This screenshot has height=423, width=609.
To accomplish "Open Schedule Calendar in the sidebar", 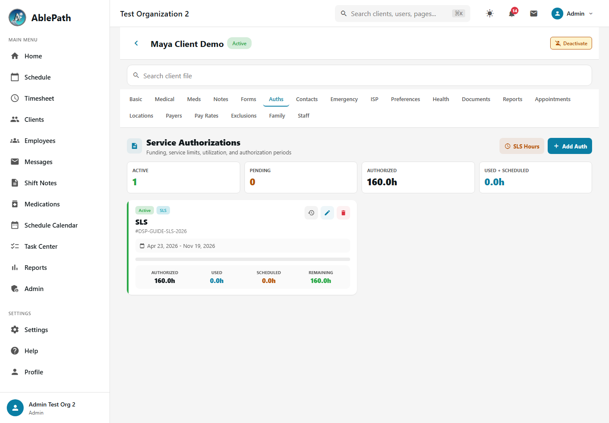I will click(x=55, y=225).
